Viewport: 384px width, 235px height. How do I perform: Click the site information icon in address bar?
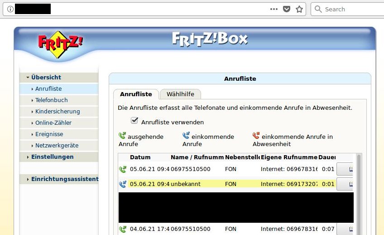coord(10,9)
